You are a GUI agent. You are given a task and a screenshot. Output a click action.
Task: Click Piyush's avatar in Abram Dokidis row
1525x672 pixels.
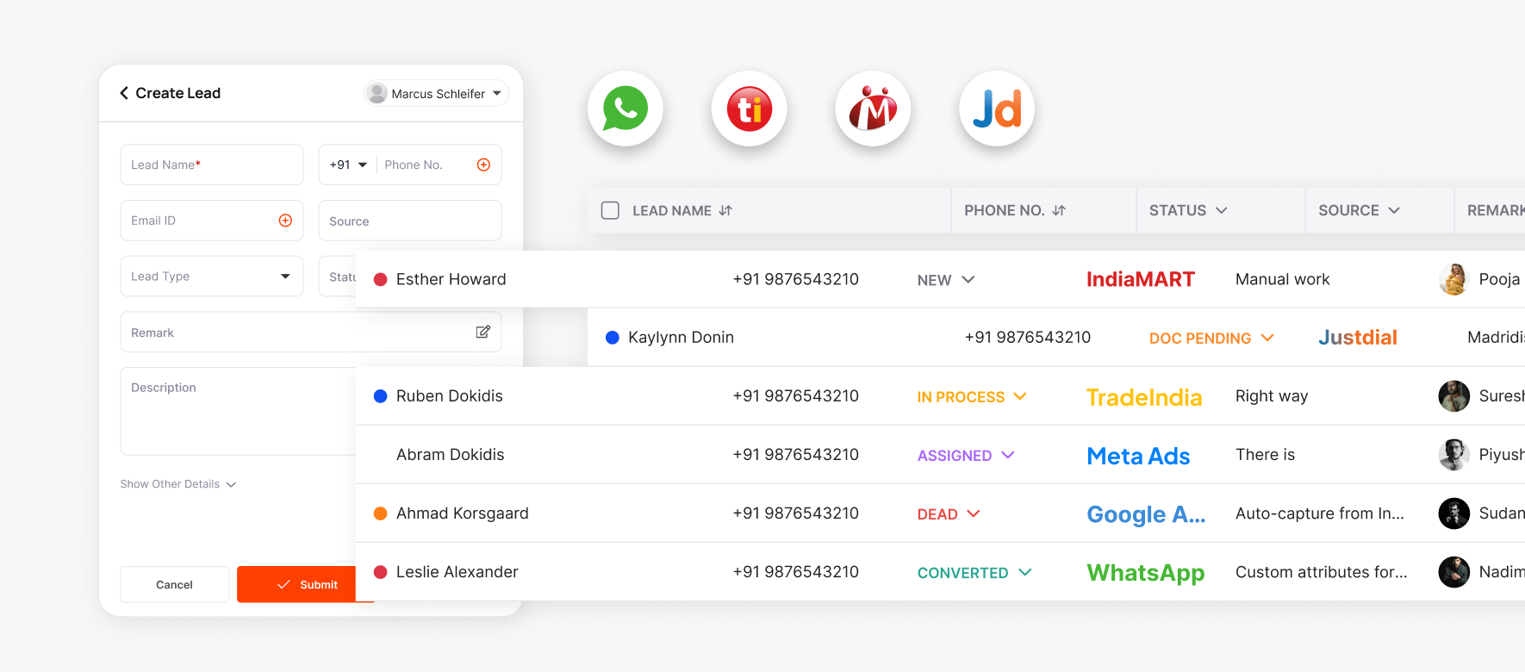[x=1454, y=455]
